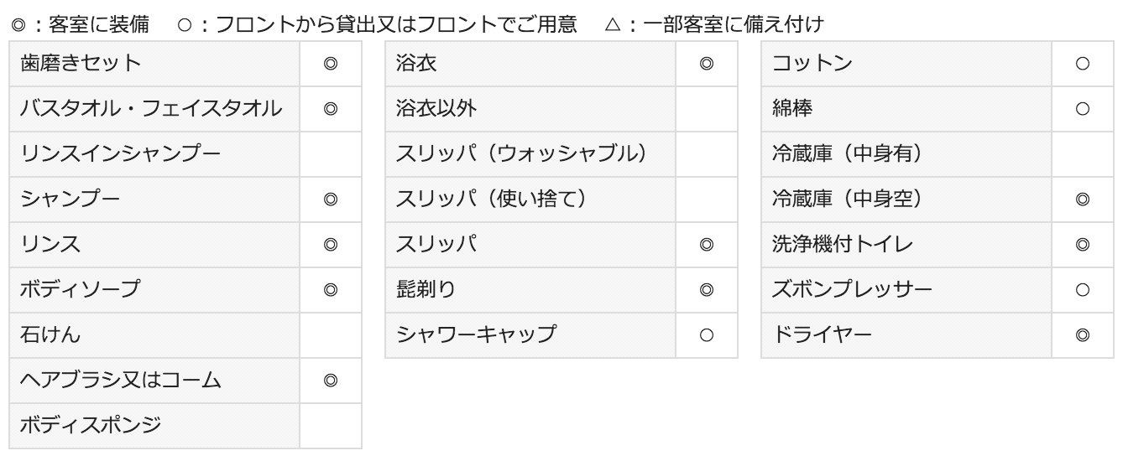Click the ◎ mark for ヘアブラシ又はコーム
1123x456 pixels.
click(331, 381)
